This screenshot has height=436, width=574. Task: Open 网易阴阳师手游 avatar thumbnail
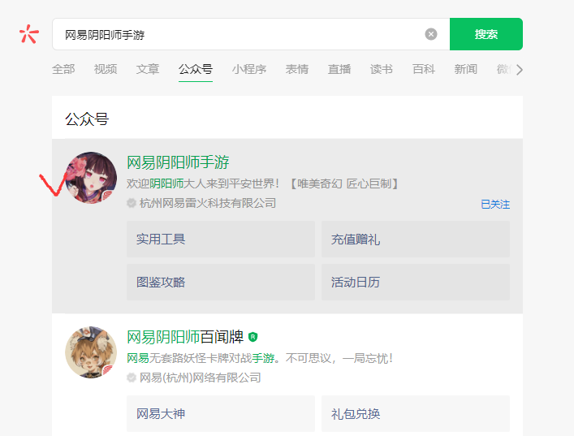91,178
